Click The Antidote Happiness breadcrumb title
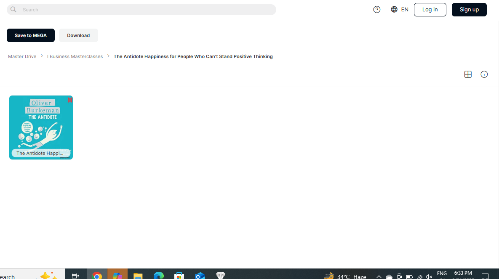The height and width of the screenshot is (279, 499). (x=193, y=56)
